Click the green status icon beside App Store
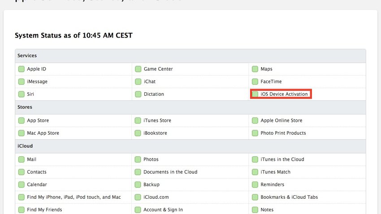Screen dimensions: 381x214 point(22,120)
